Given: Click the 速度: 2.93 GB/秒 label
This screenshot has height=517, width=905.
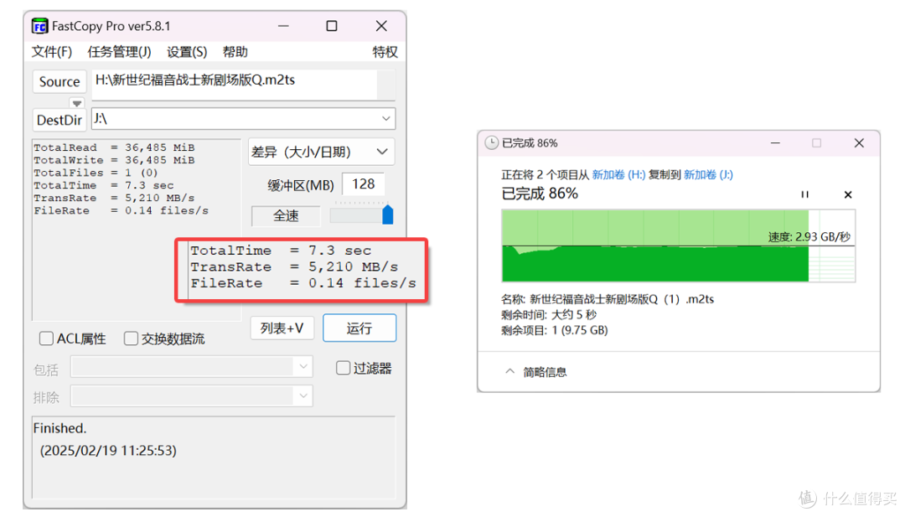Looking at the screenshot, I should pos(809,236).
